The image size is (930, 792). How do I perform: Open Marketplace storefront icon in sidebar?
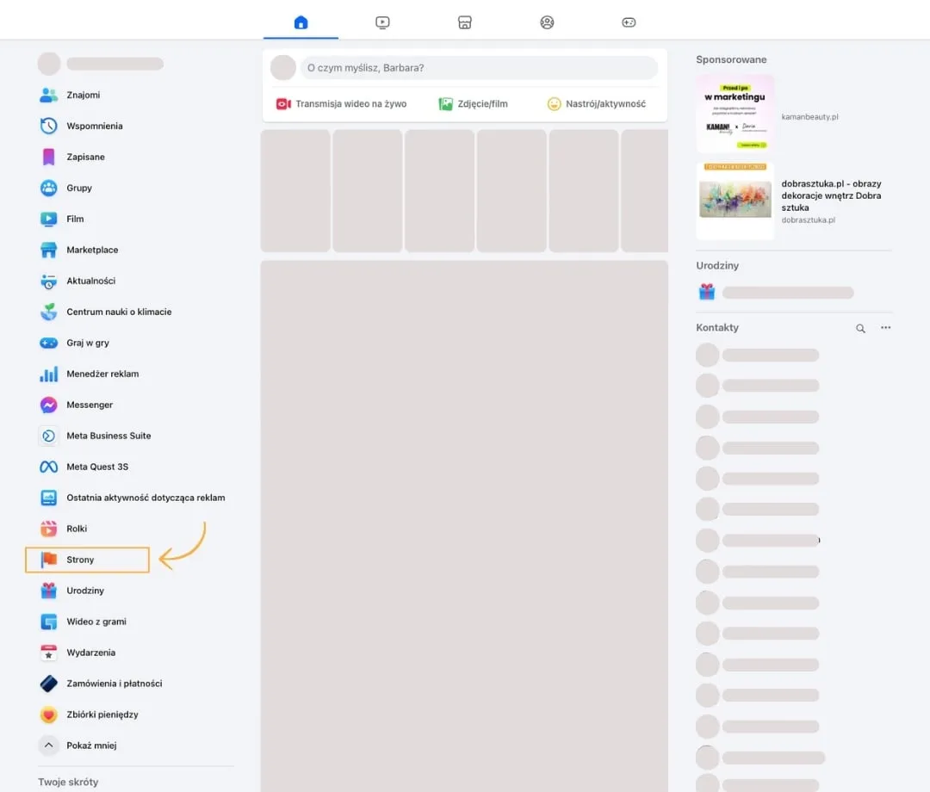(48, 250)
